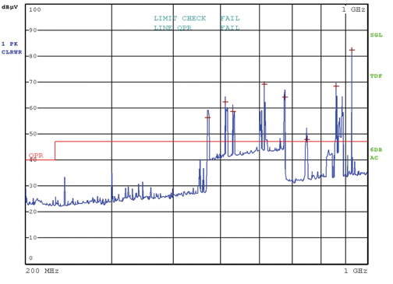Click the green AC coupling label
Viewport: 393px width, 284px height.
[374, 158]
